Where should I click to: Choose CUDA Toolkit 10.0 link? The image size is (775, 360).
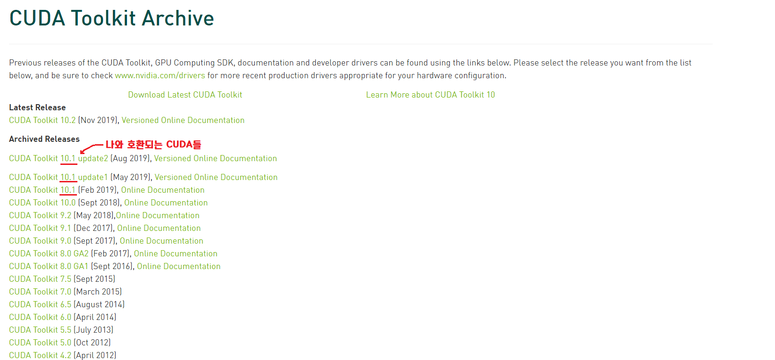point(42,203)
